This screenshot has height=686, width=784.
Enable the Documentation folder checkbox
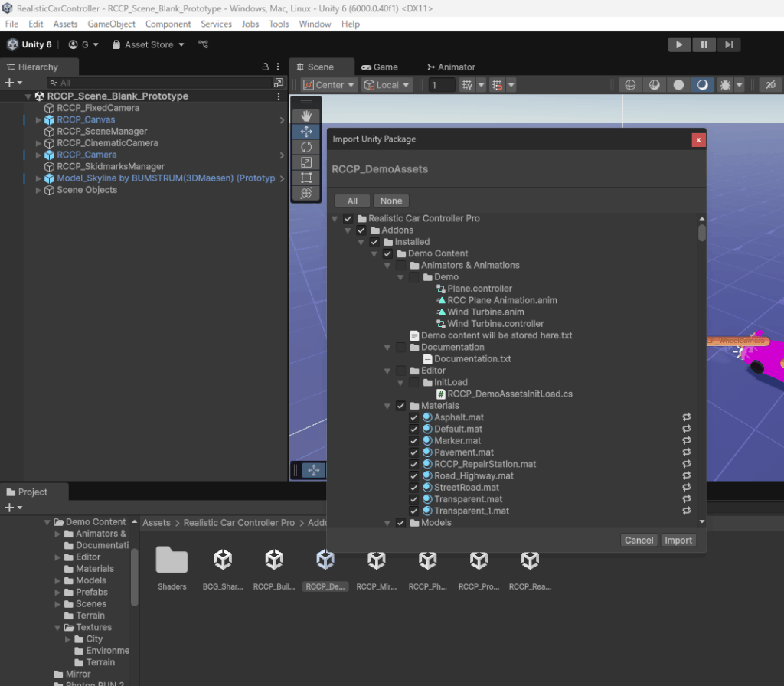pyautogui.click(x=401, y=348)
